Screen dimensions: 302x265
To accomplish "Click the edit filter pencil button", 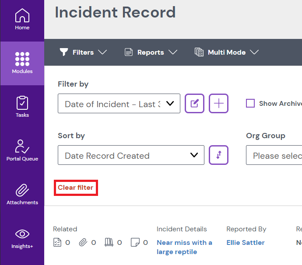I will pos(194,104).
